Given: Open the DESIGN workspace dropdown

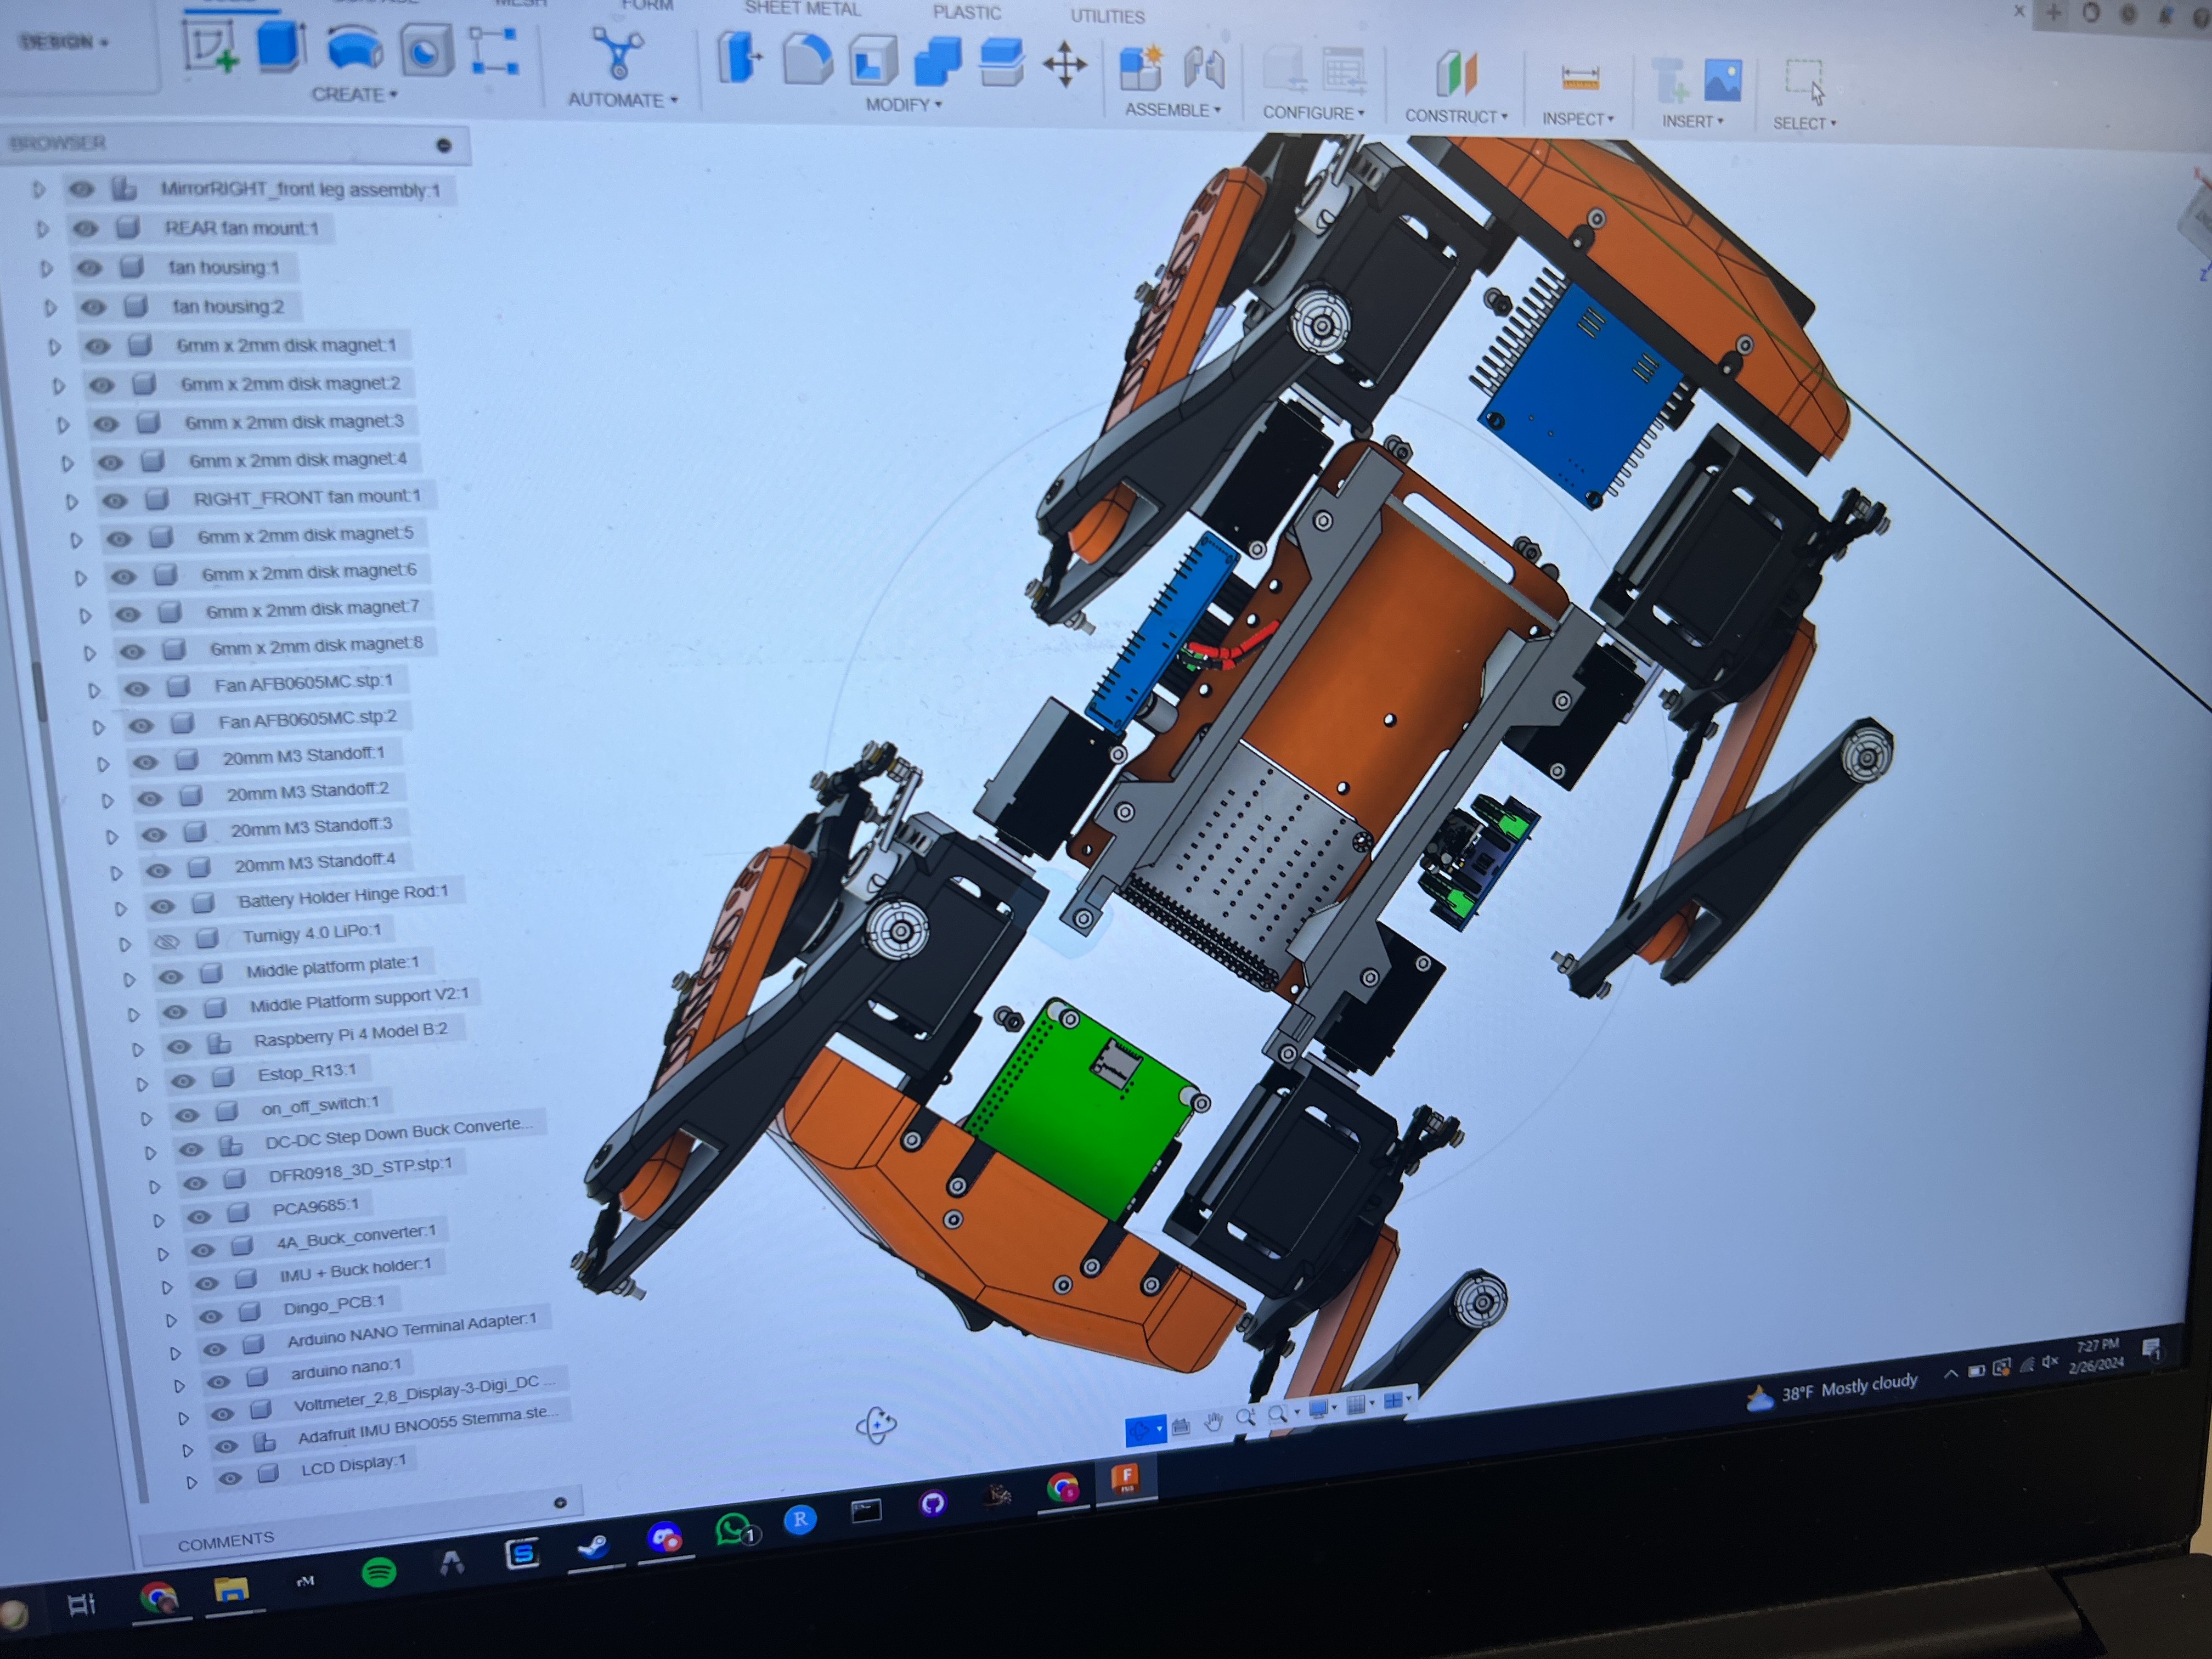Looking at the screenshot, I should pos(64,42).
